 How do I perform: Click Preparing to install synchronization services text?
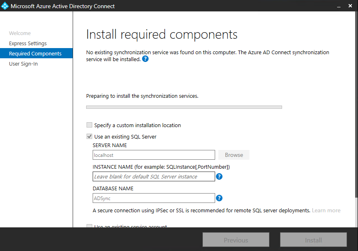[142, 96]
